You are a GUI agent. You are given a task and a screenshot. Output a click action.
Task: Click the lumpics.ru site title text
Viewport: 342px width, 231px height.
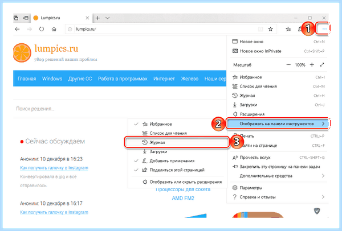[x=56, y=49]
